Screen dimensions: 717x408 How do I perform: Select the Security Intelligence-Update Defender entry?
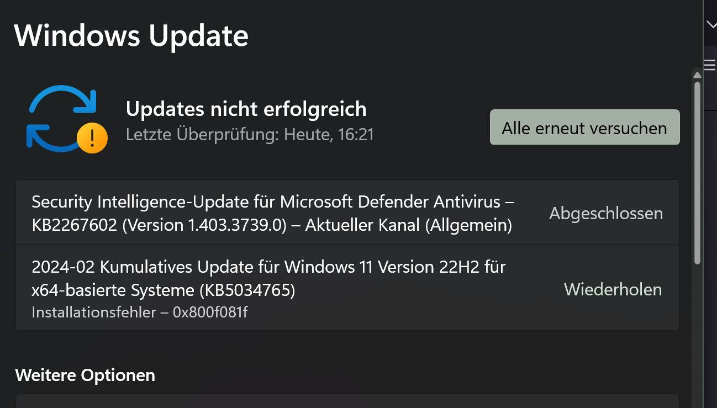pyautogui.click(x=347, y=213)
